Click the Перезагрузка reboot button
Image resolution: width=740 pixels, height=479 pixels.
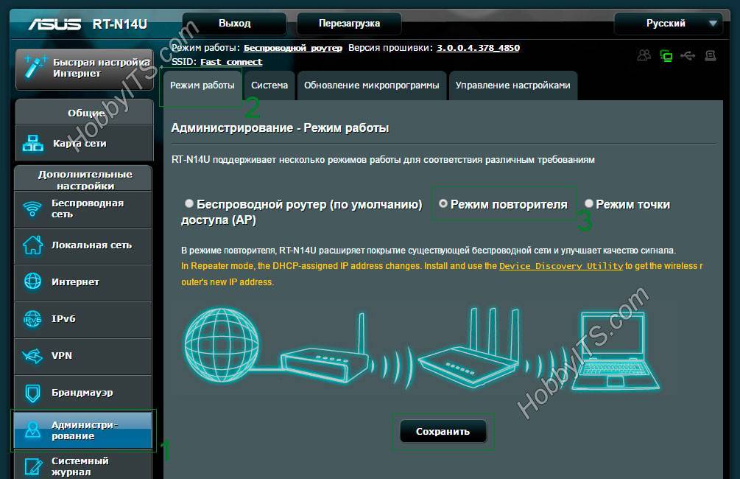pyautogui.click(x=349, y=24)
